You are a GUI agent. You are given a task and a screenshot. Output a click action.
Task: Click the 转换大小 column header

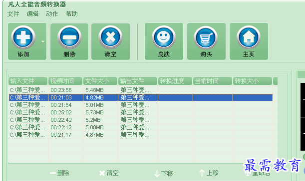pyautogui.click(x=253, y=81)
